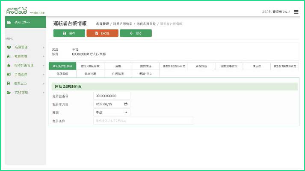Open the 種類 dropdown showing 中型

coord(112,112)
